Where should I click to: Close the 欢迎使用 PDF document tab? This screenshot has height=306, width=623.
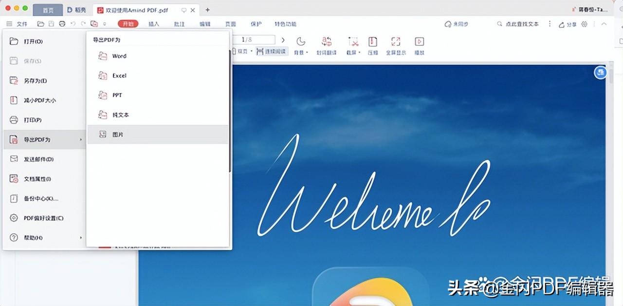(193, 10)
